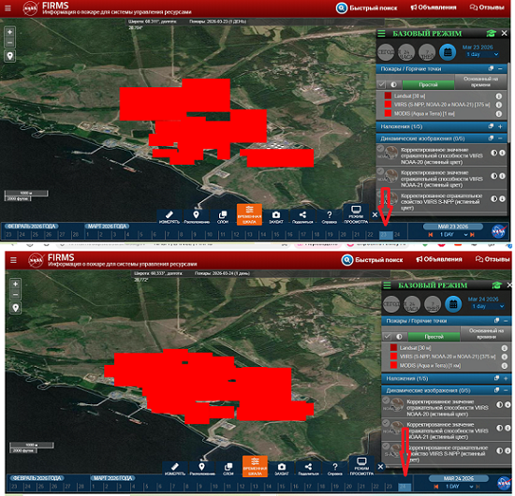Open VIIRS info icon in Mar 24 screenshot
The image size is (515, 496).
pos(504,357)
